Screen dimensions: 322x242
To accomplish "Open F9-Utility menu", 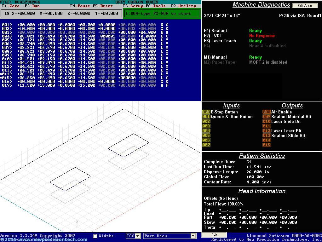I will (x=184, y=6).
